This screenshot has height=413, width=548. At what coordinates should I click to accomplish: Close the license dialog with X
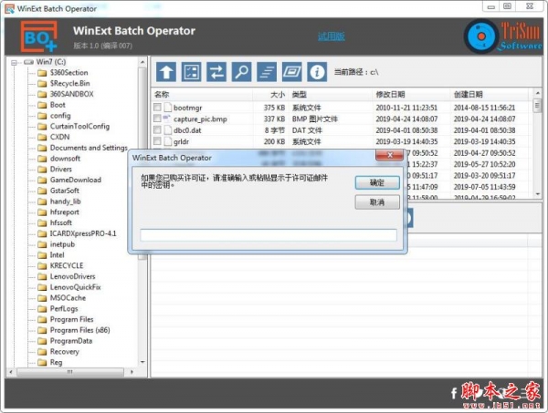[x=390, y=155]
